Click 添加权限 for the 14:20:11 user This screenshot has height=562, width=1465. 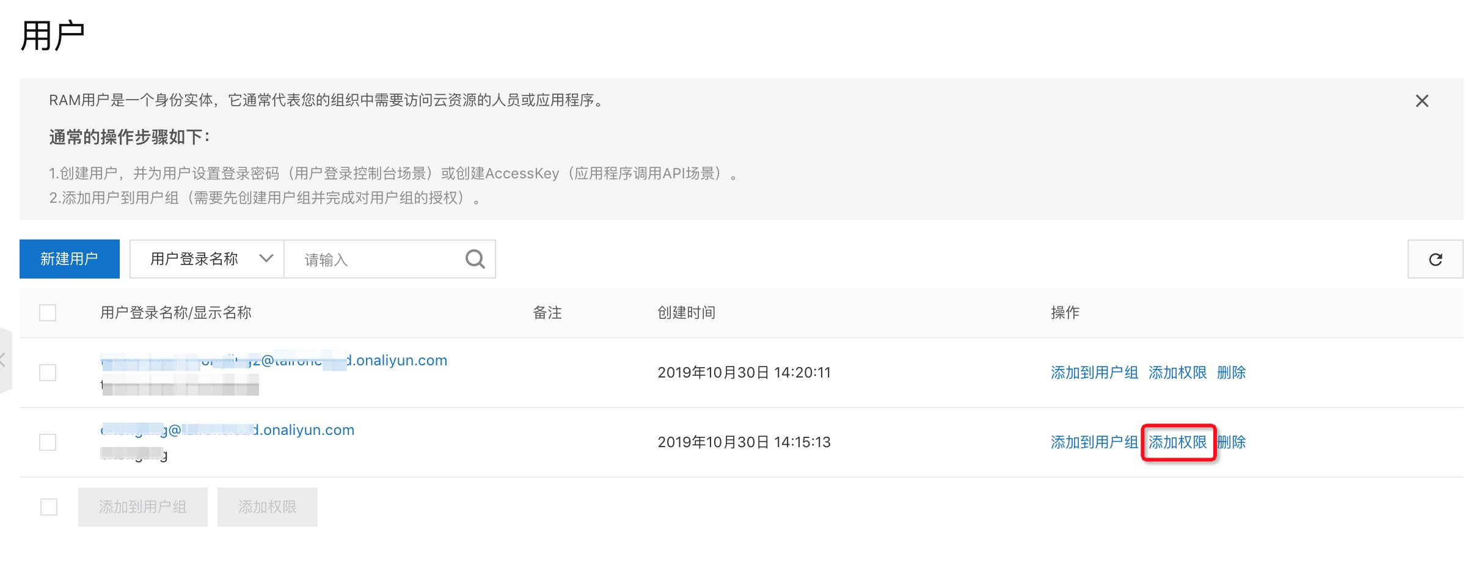[x=1177, y=373]
